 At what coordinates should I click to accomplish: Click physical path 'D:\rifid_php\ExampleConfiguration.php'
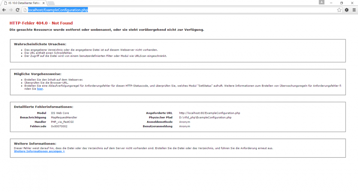[205, 117]
